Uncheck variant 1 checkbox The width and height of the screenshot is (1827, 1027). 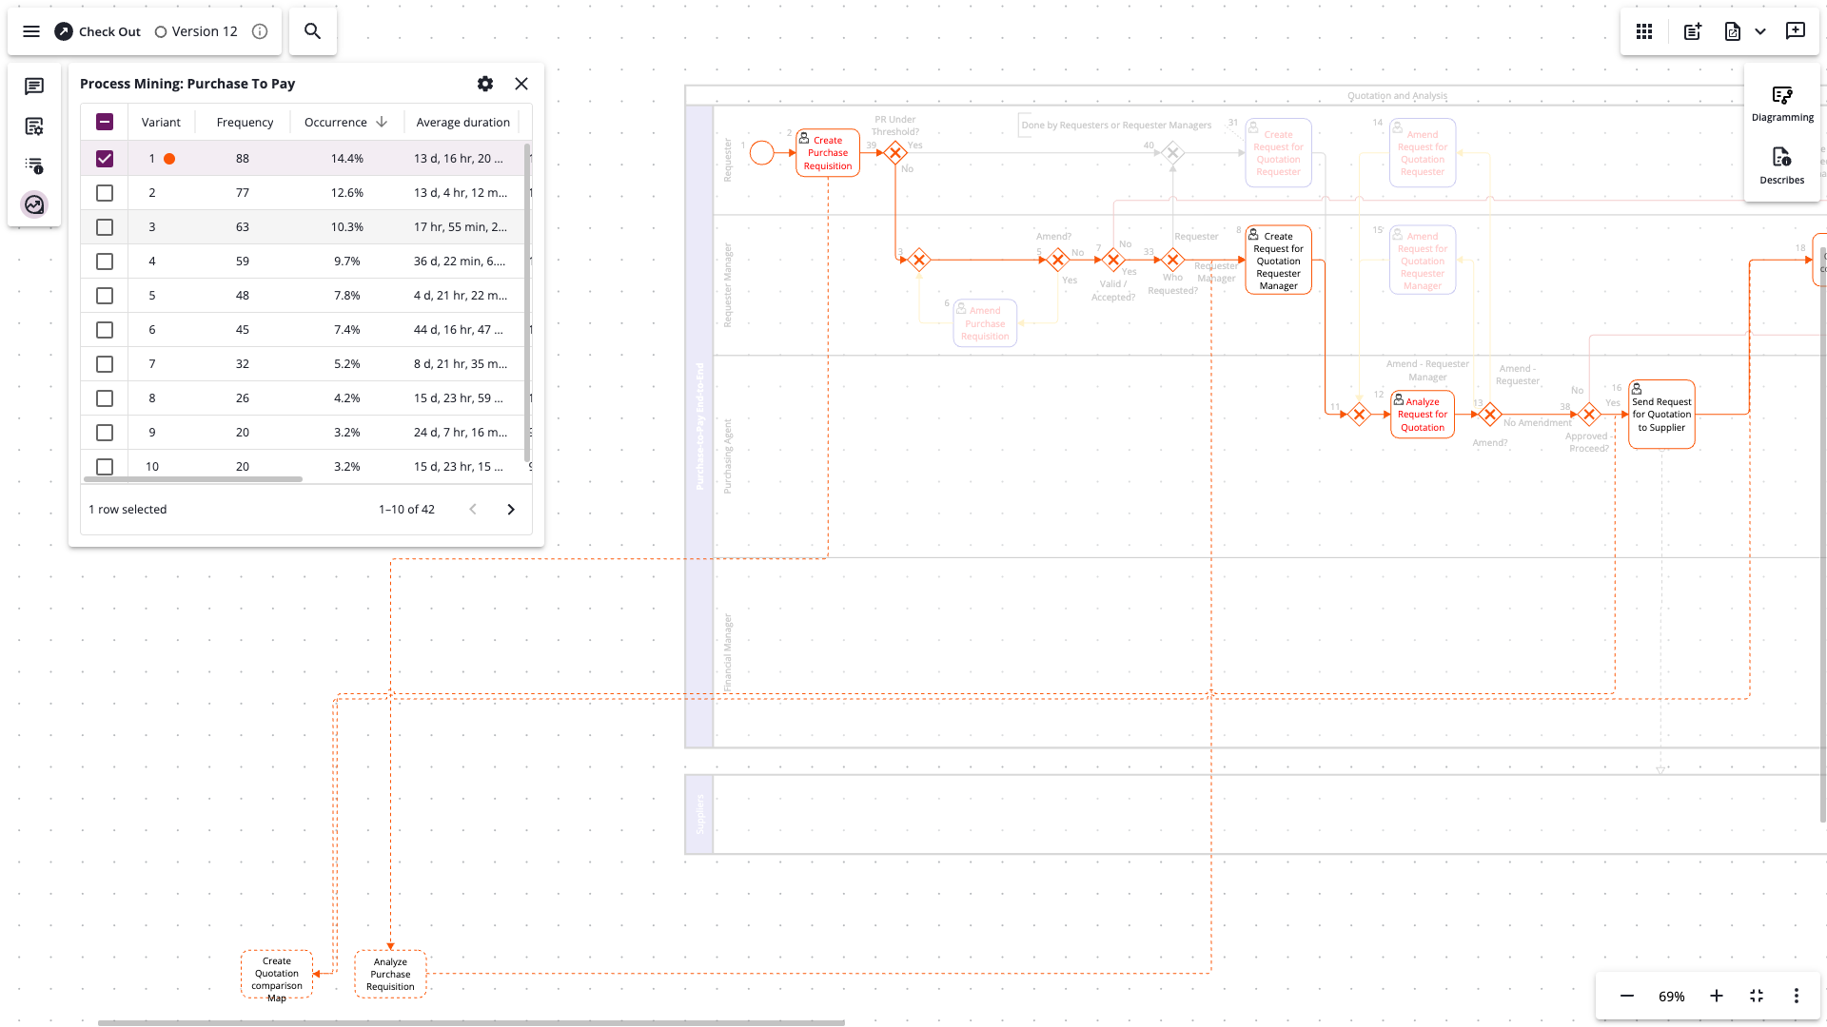click(105, 159)
